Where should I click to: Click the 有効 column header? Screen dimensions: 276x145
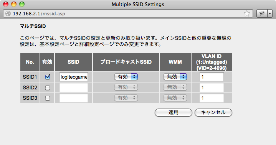click(x=47, y=62)
